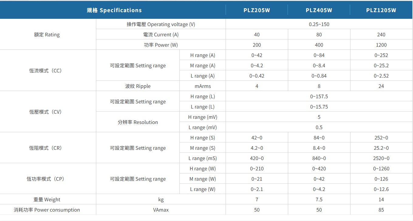This screenshot has width=413, height=221.
Task: Select the PLZ1205W H range 0~252 value
Action: [x=381, y=55]
